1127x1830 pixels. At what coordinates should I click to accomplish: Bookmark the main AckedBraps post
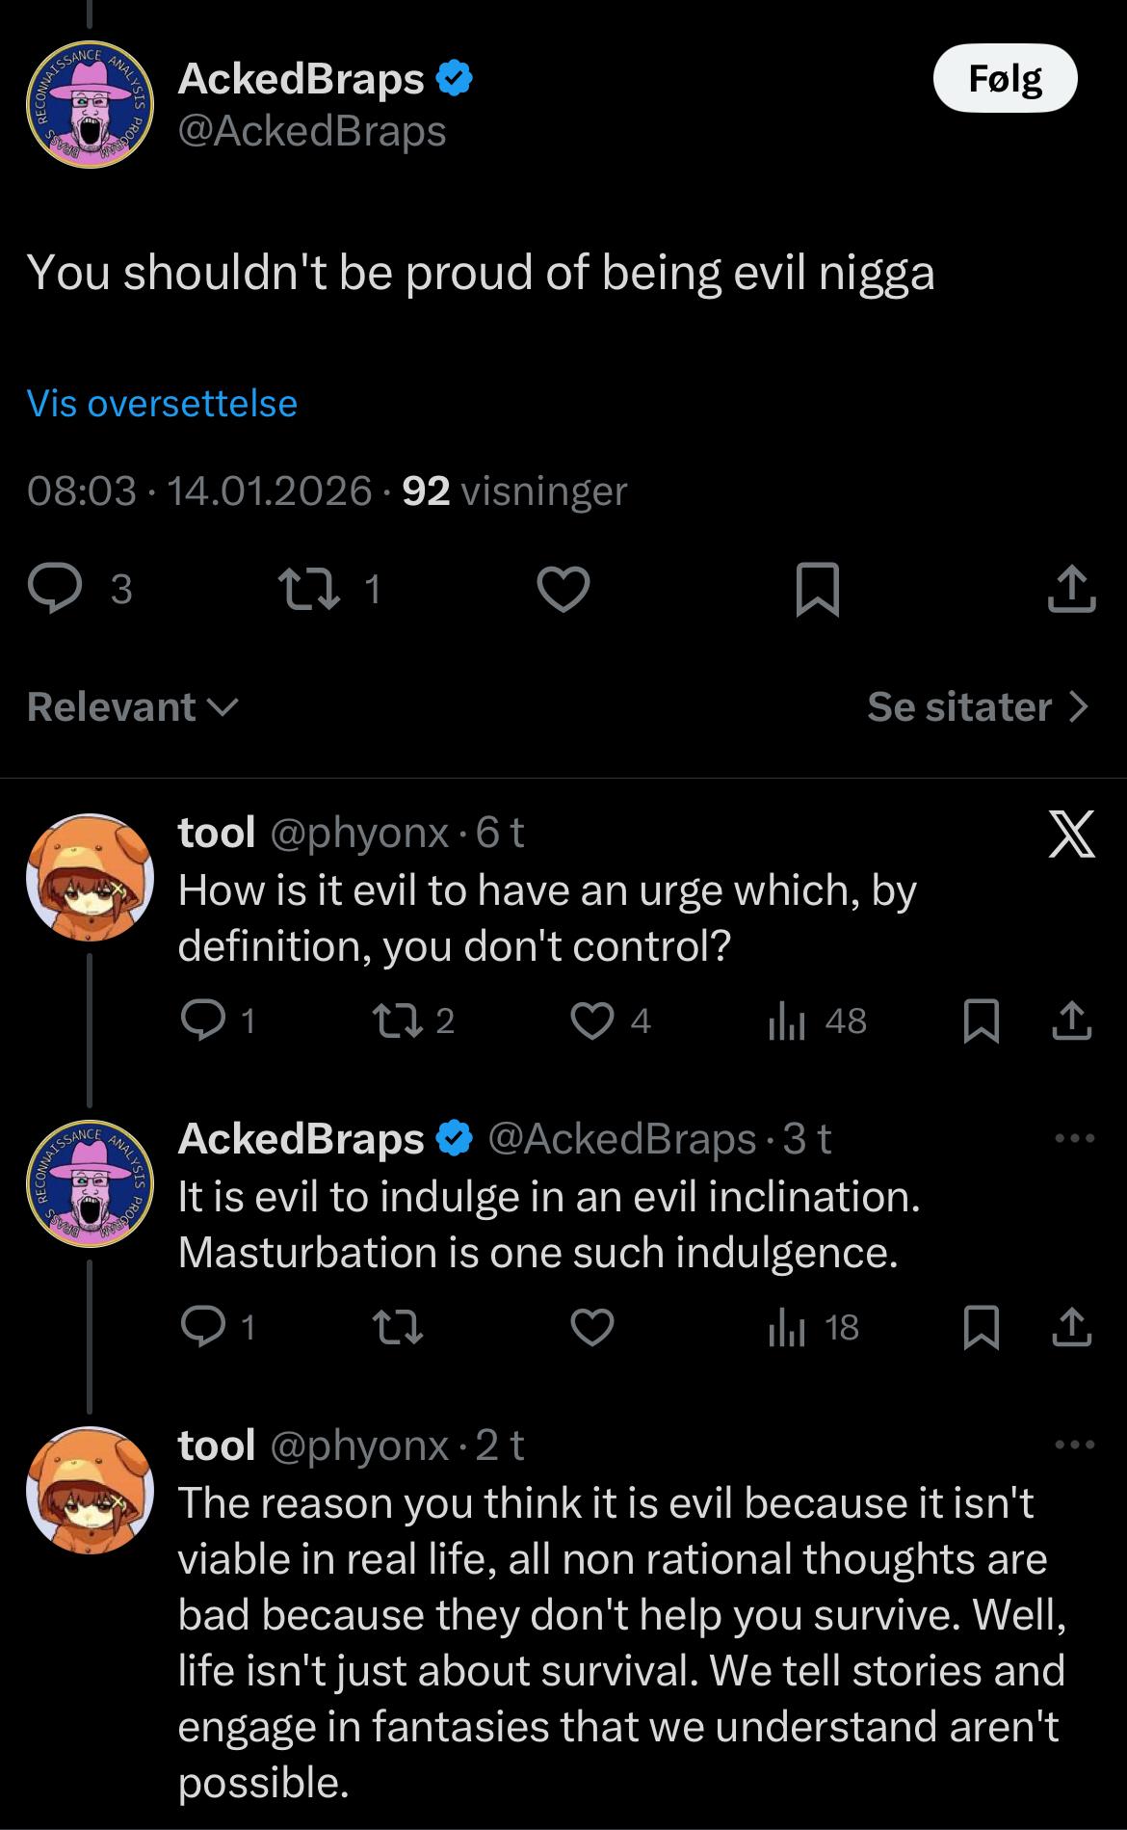click(818, 588)
